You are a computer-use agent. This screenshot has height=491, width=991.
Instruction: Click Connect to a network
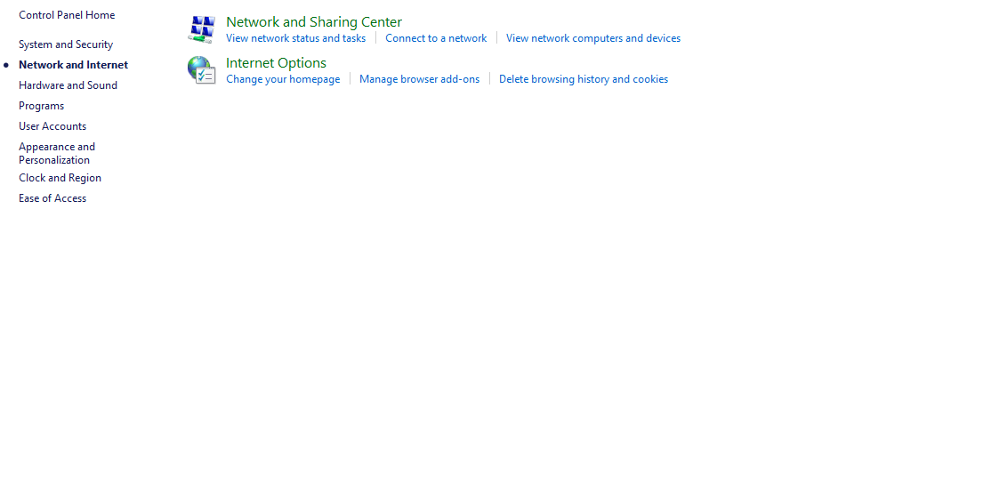pos(436,38)
